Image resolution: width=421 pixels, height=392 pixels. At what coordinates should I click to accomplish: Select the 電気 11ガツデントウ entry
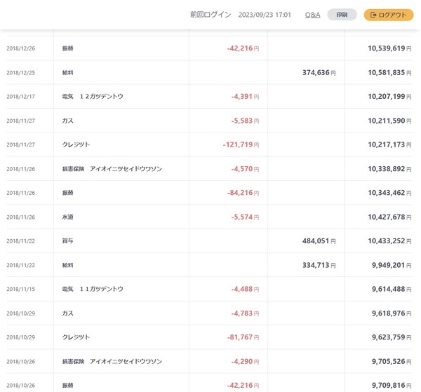[x=93, y=289]
